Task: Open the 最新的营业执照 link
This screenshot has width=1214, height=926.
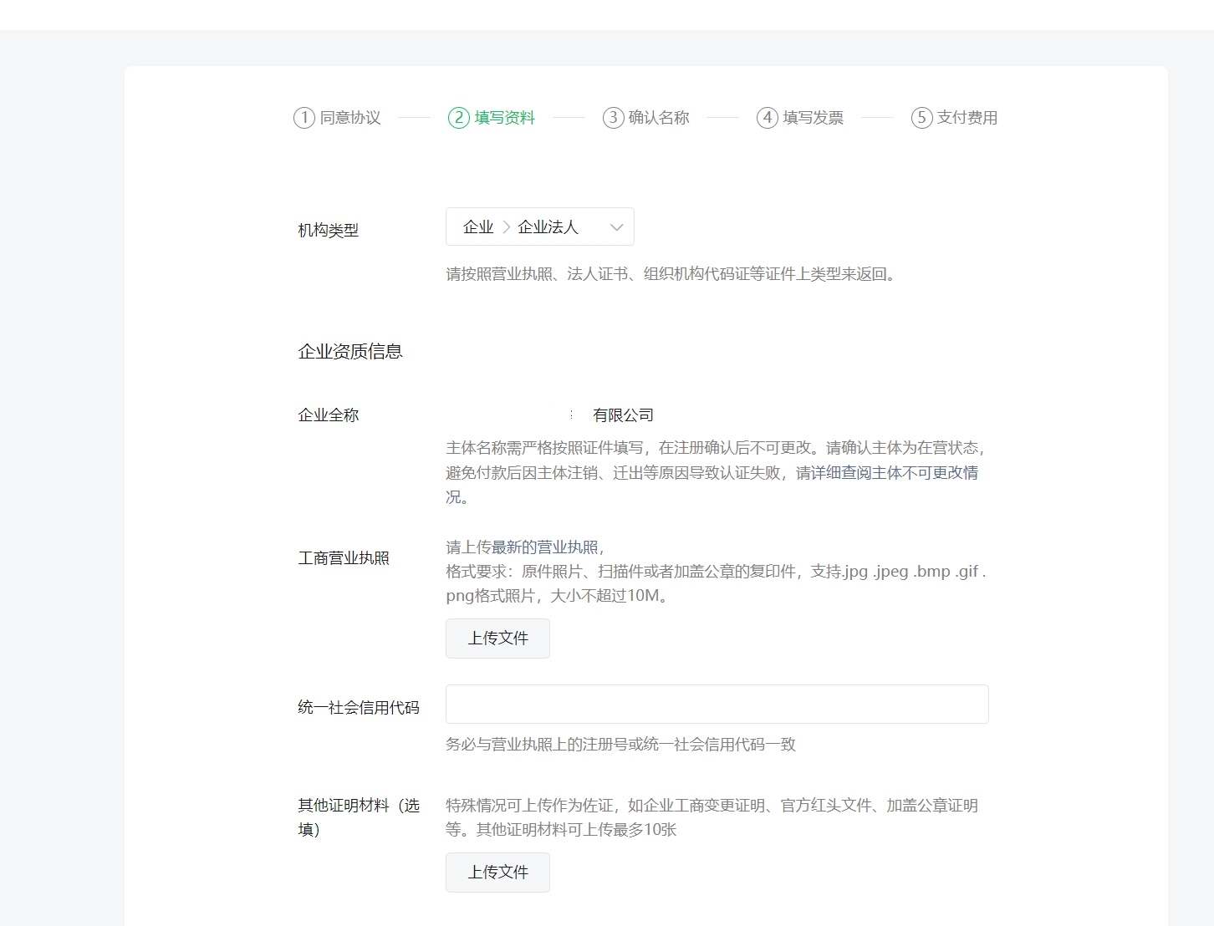Action: coord(545,547)
